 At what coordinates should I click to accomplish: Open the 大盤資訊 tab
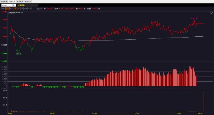click(4, 1)
